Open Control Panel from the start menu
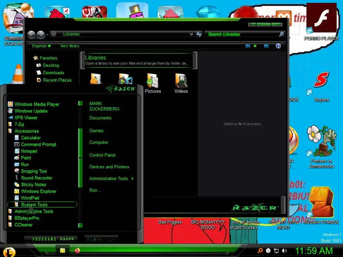This screenshot has width=343, height=257. click(102, 155)
